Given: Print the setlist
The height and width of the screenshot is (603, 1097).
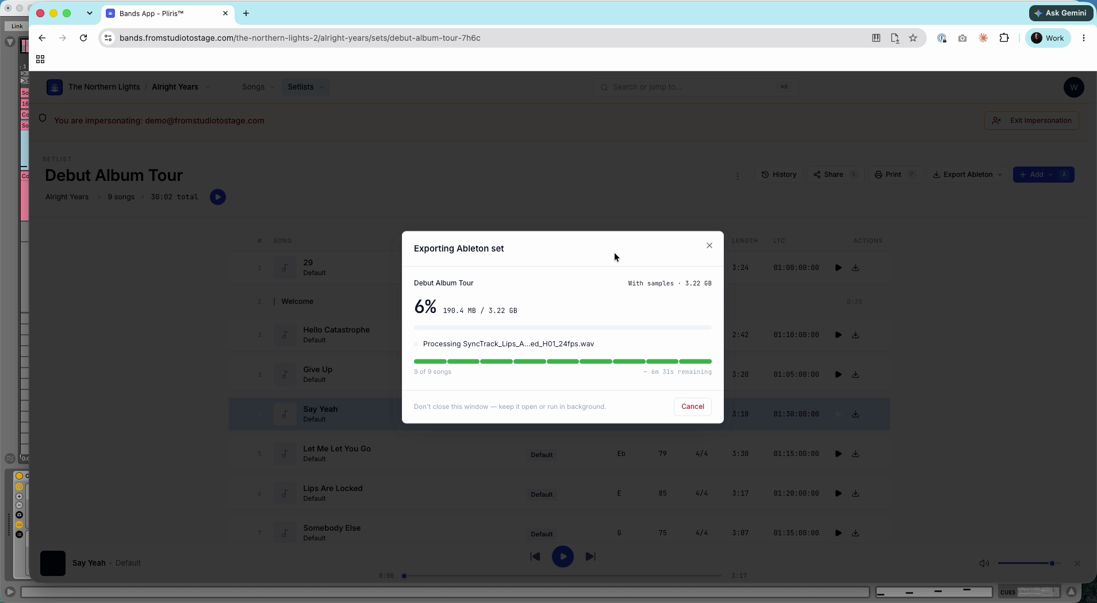Looking at the screenshot, I should click(894, 175).
